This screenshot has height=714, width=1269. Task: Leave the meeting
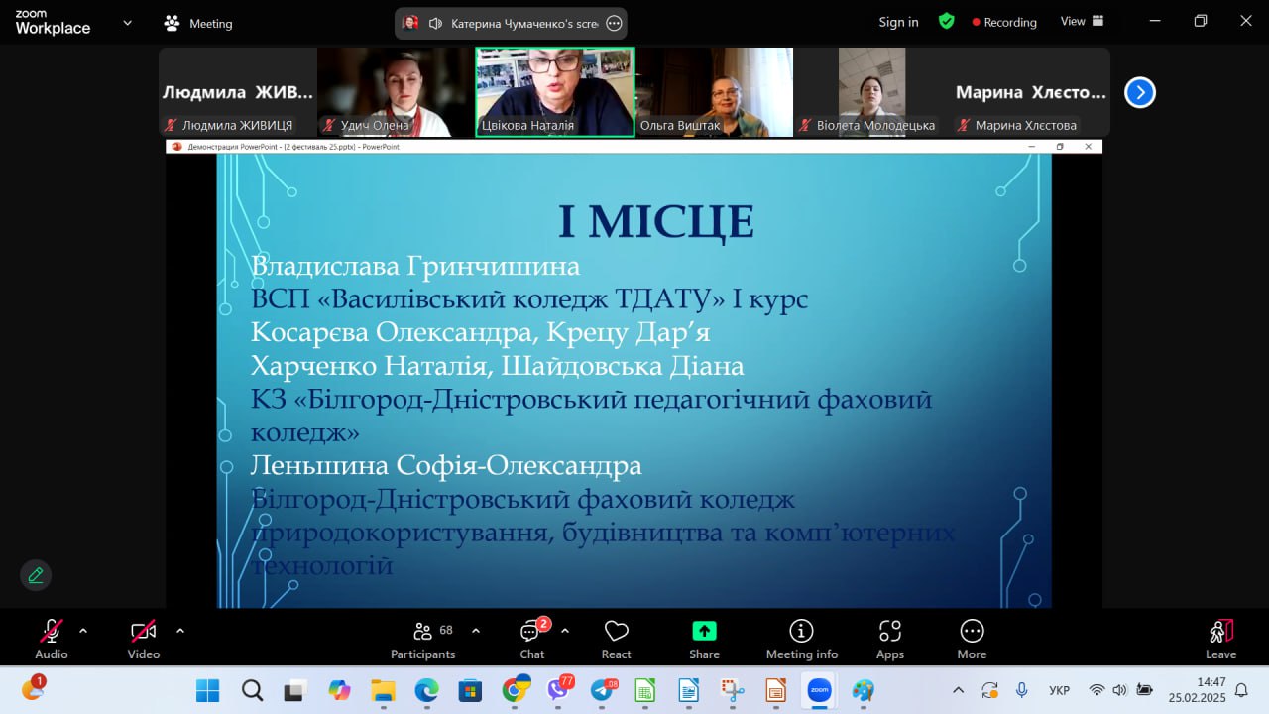click(1220, 638)
